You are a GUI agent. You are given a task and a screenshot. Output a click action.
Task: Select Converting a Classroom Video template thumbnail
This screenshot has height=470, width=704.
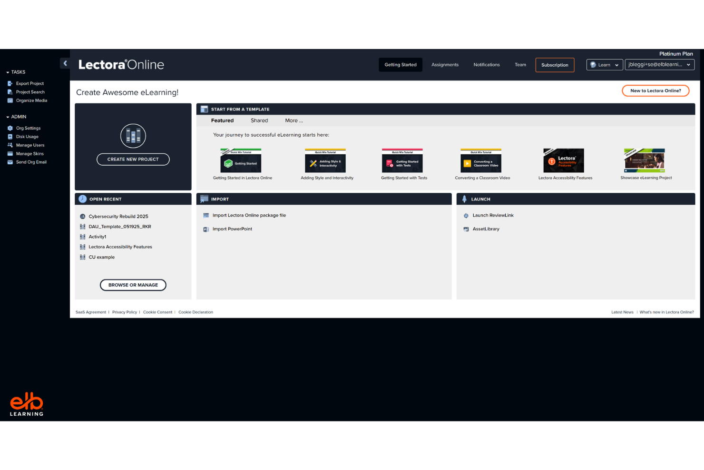481,160
